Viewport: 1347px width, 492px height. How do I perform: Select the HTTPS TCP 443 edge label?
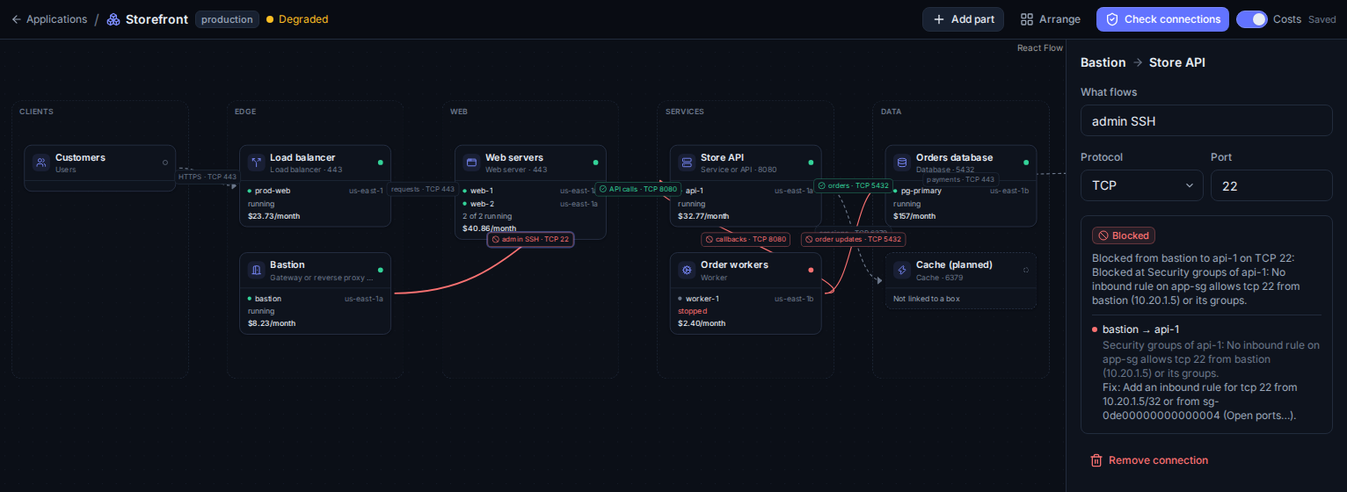pos(208,177)
